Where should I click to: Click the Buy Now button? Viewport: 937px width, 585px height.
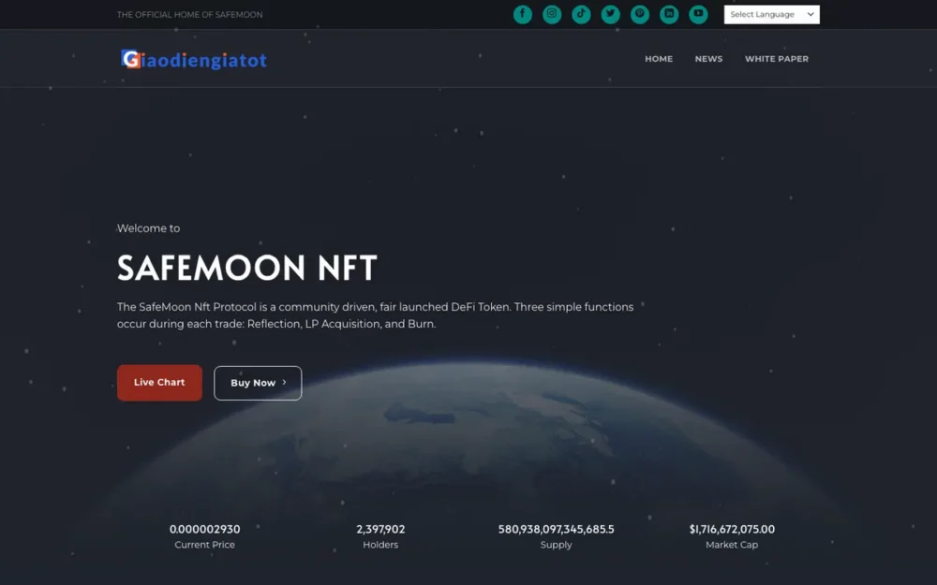point(258,383)
